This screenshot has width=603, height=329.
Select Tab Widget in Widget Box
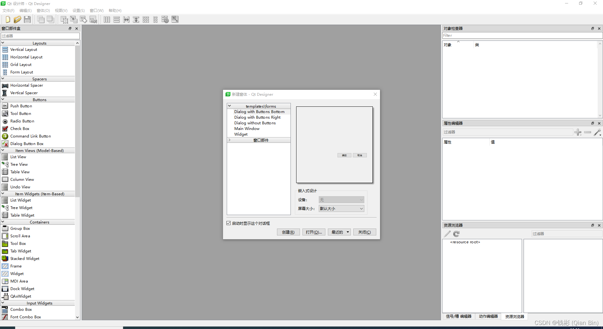[x=21, y=251]
